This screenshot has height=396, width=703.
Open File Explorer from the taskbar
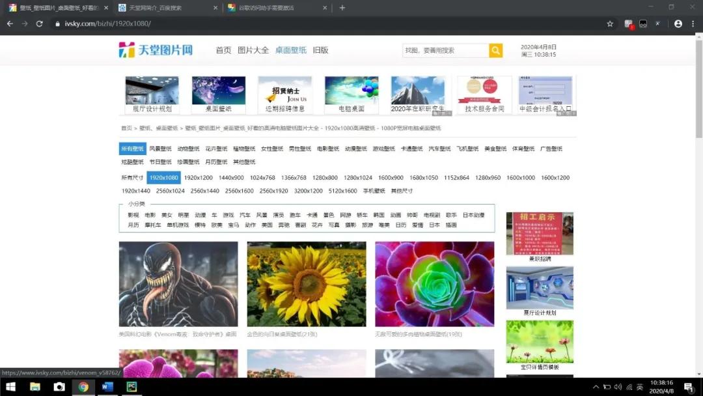pyautogui.click(x=34, y=388)
